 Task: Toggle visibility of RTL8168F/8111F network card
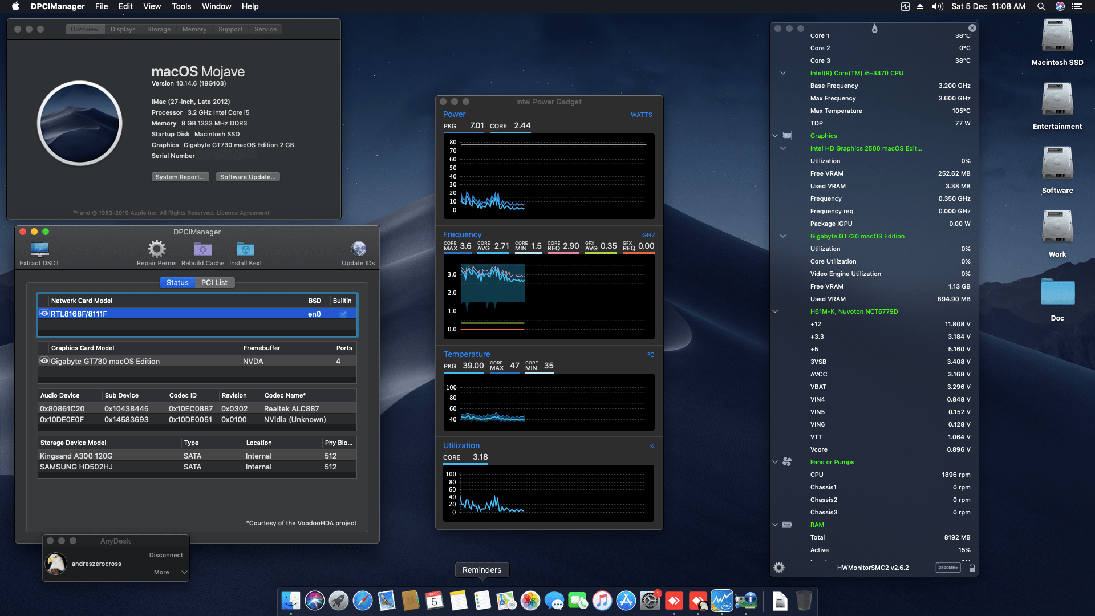44,314
